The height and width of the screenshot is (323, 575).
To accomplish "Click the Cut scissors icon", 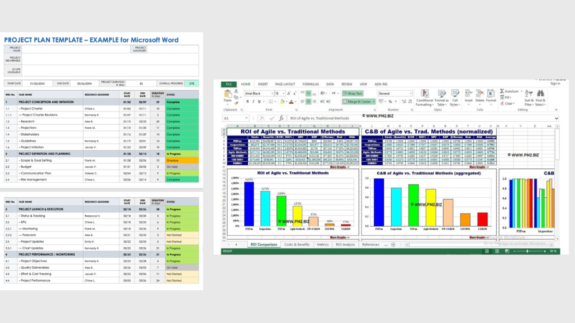I will 236,91.
